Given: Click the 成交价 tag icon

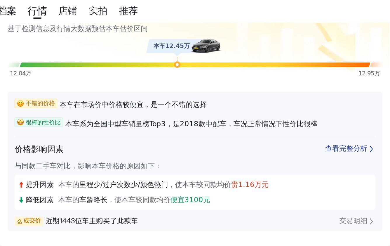Looking at the screenshot, I should click(x=20, y=221).
